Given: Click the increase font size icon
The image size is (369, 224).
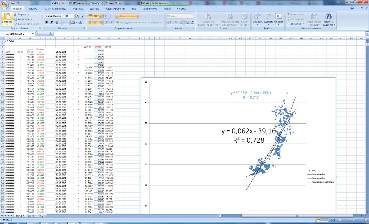Looking at the screenshot, I should pos(77,16).
